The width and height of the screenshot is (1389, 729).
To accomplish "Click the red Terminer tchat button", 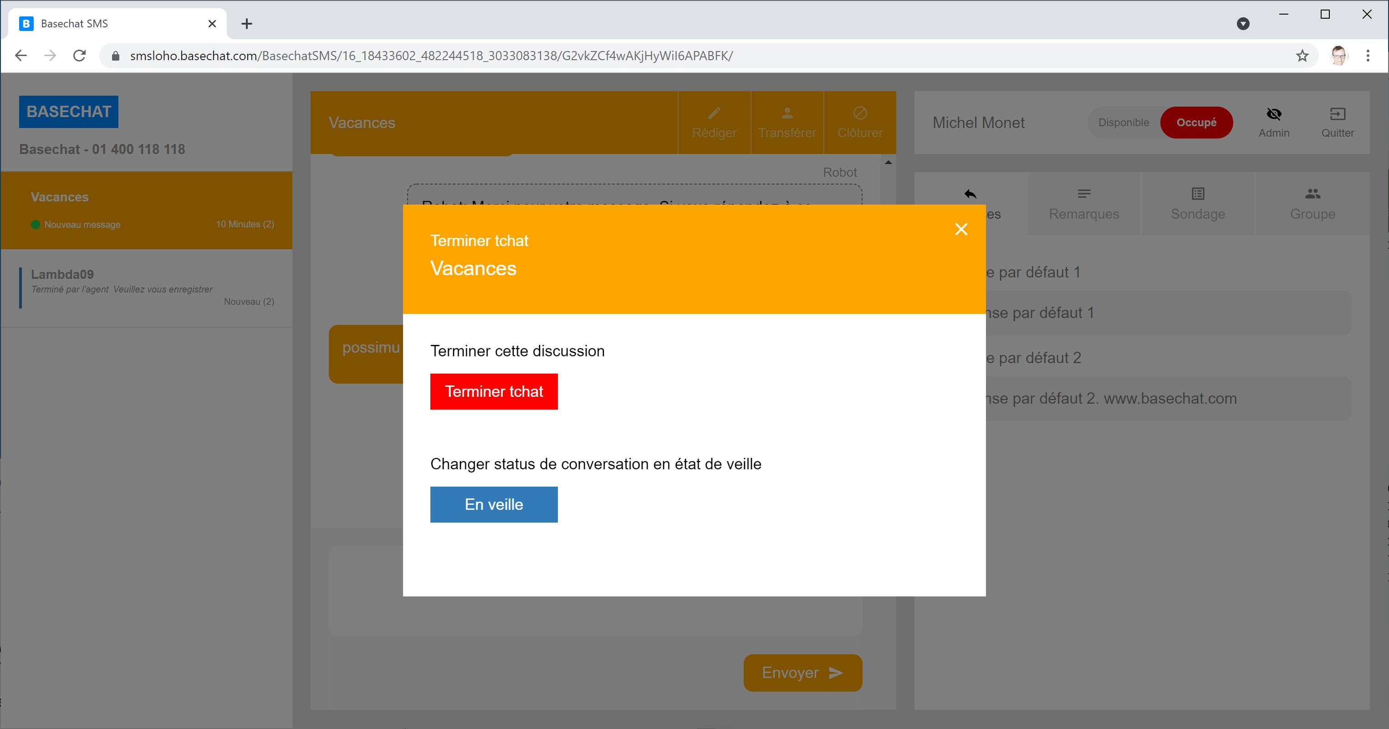I will [493, 391].
